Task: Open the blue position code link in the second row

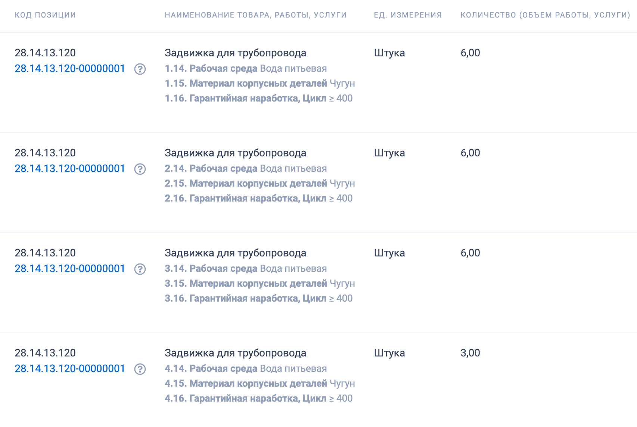Action: 69,169
